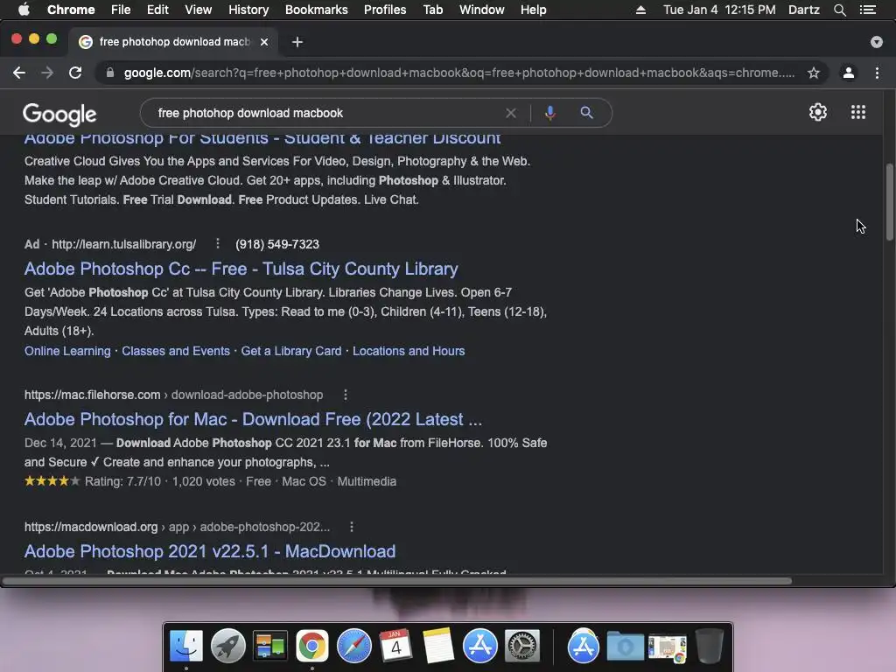Open the blue folder stack in the Dock
The image size is (896, 672).
tap(625, 646)
